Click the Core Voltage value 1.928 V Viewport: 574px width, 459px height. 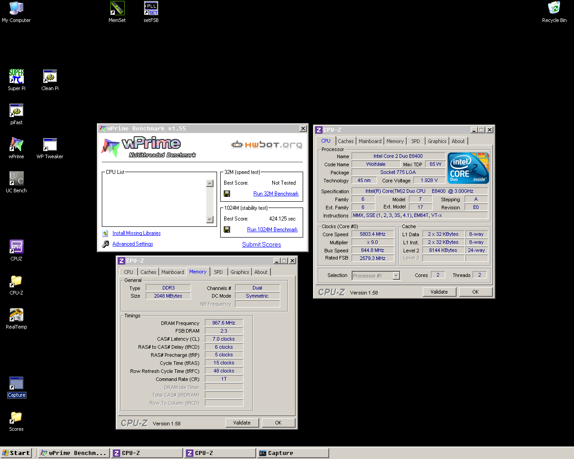[429, 180]
